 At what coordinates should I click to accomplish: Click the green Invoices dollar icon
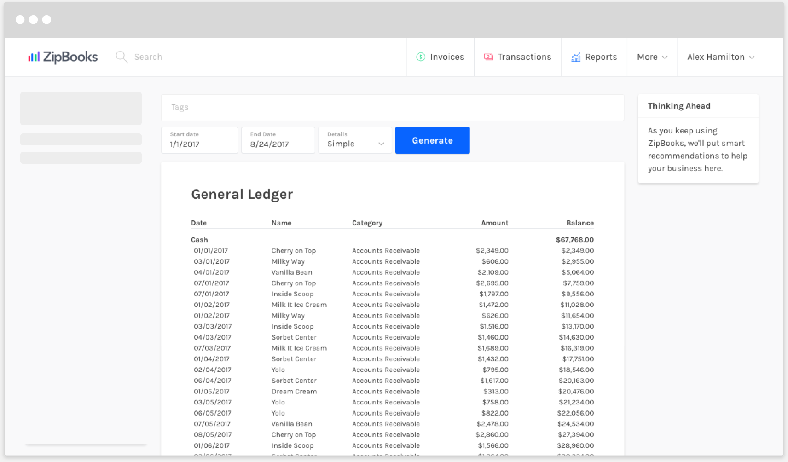tap(421, 57)
